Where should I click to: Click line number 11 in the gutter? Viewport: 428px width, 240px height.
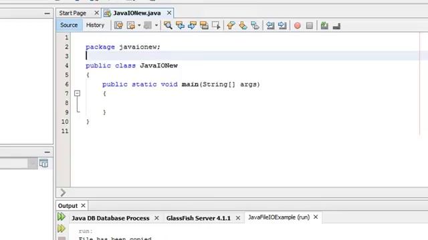65,131
